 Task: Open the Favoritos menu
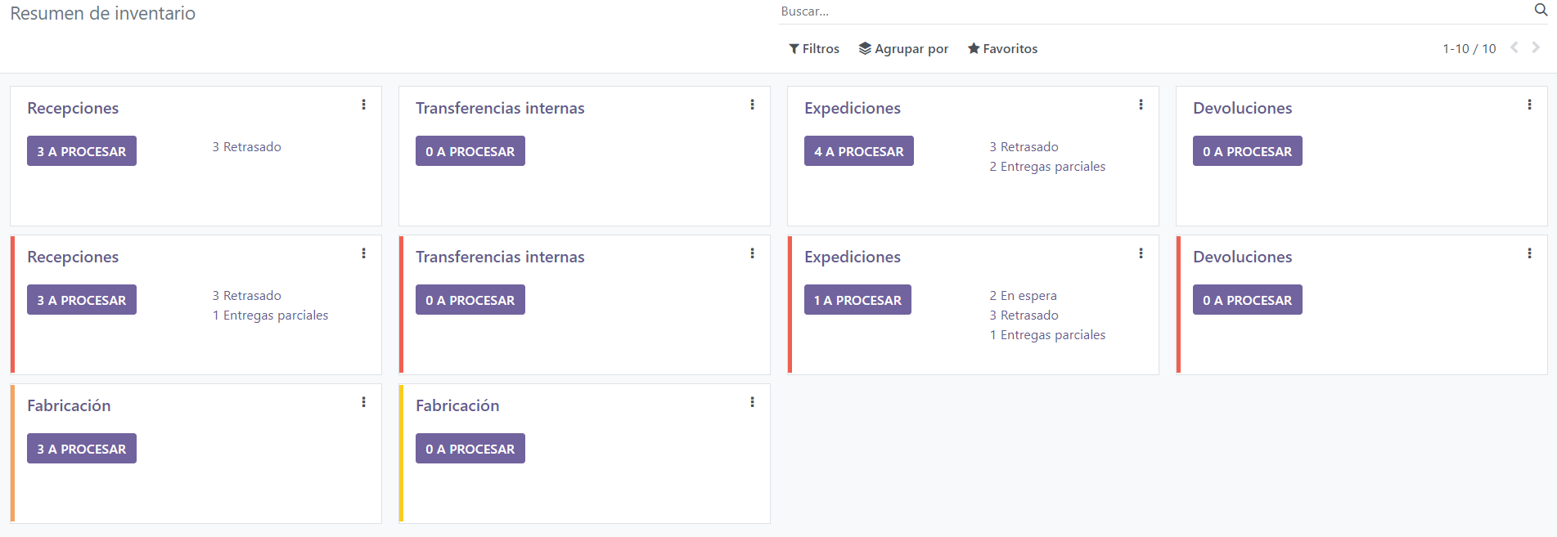pos(1001,48)
